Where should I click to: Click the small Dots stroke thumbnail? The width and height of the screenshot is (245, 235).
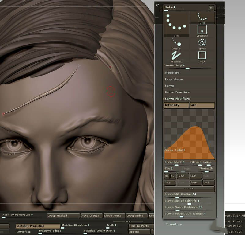coord(202,18)
